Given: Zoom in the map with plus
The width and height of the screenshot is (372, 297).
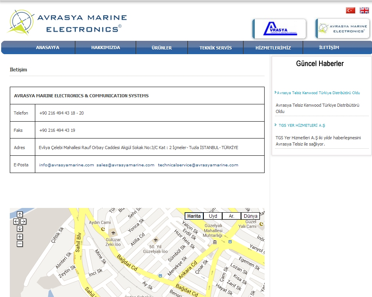Looking at the screenshot, I should [x=20, y=237].
